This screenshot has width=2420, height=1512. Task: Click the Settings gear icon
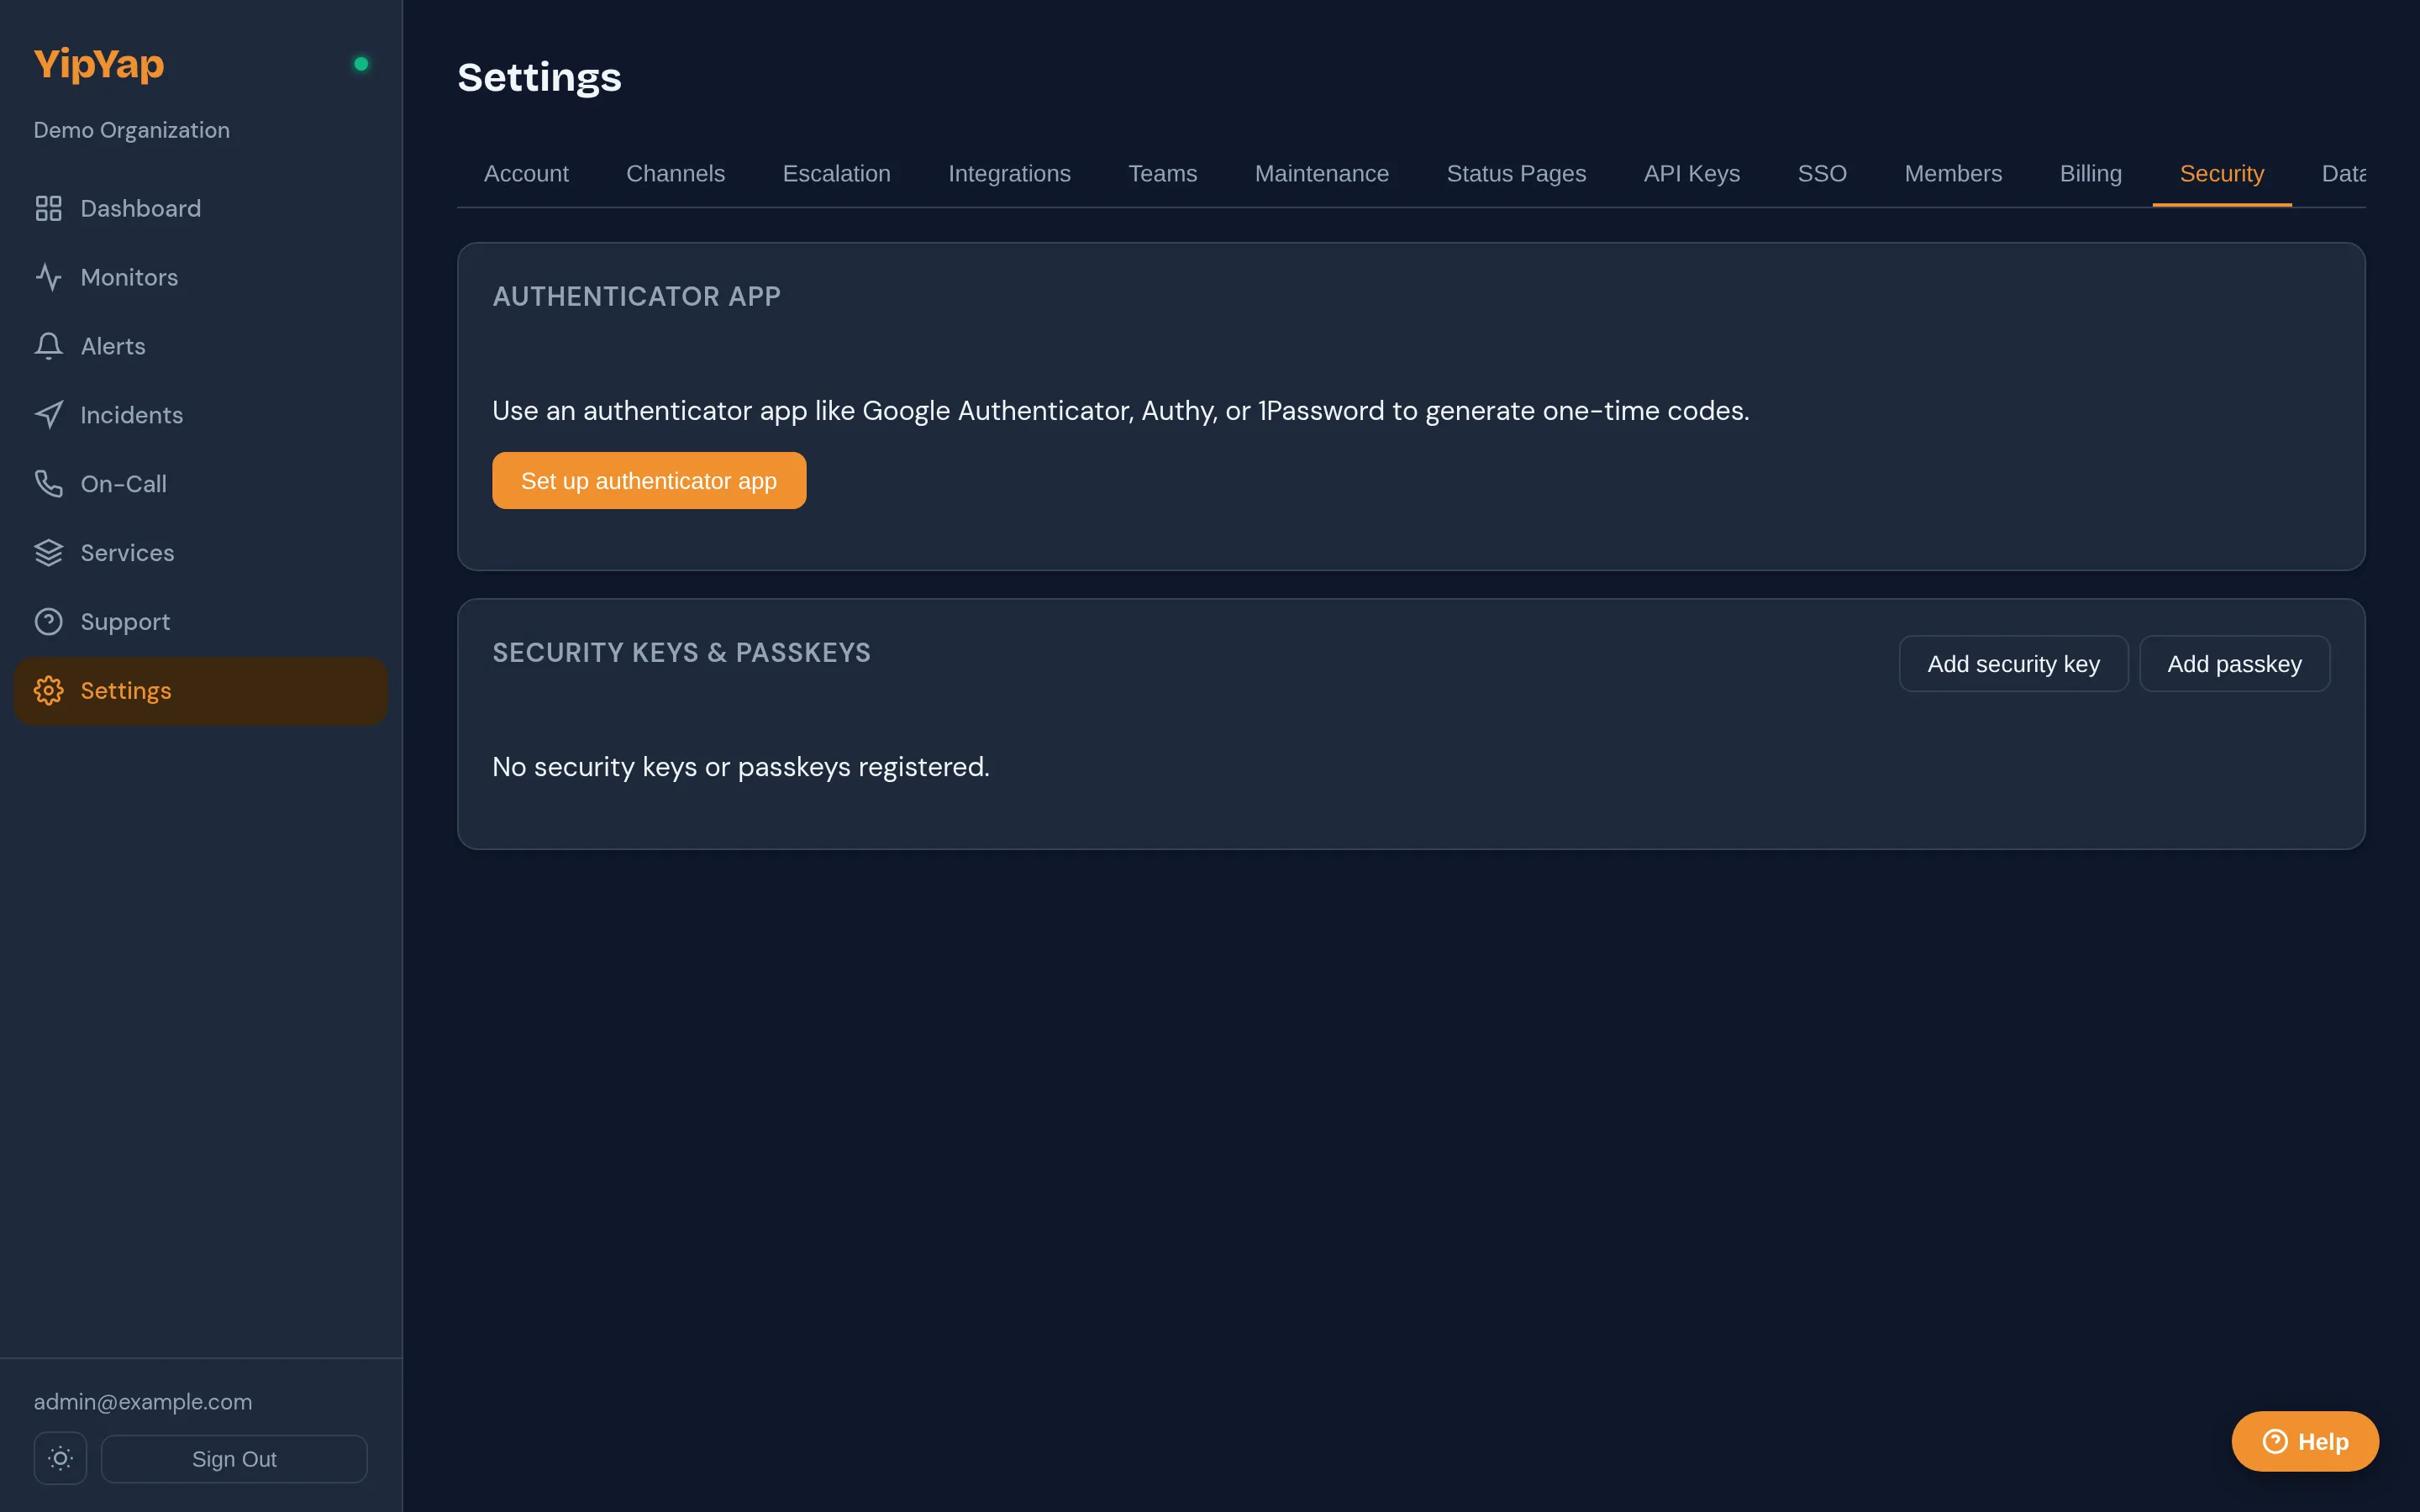coord(47,690)
